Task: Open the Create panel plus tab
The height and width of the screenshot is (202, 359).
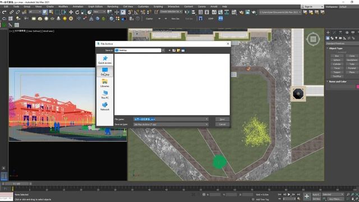Action: pyautogui.click(x=328, y=33)
